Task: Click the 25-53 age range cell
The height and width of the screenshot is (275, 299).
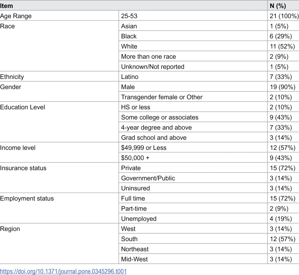Action: point(129,16)
